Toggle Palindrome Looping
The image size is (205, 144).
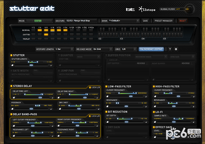click(151, 49)
